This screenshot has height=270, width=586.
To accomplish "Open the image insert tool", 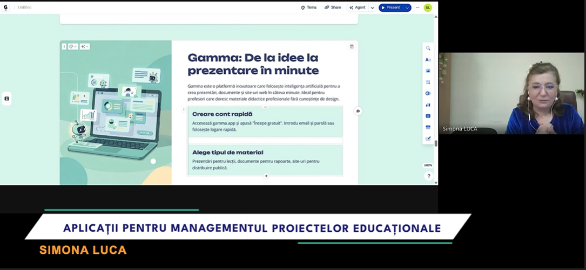I will pos(428,71).
